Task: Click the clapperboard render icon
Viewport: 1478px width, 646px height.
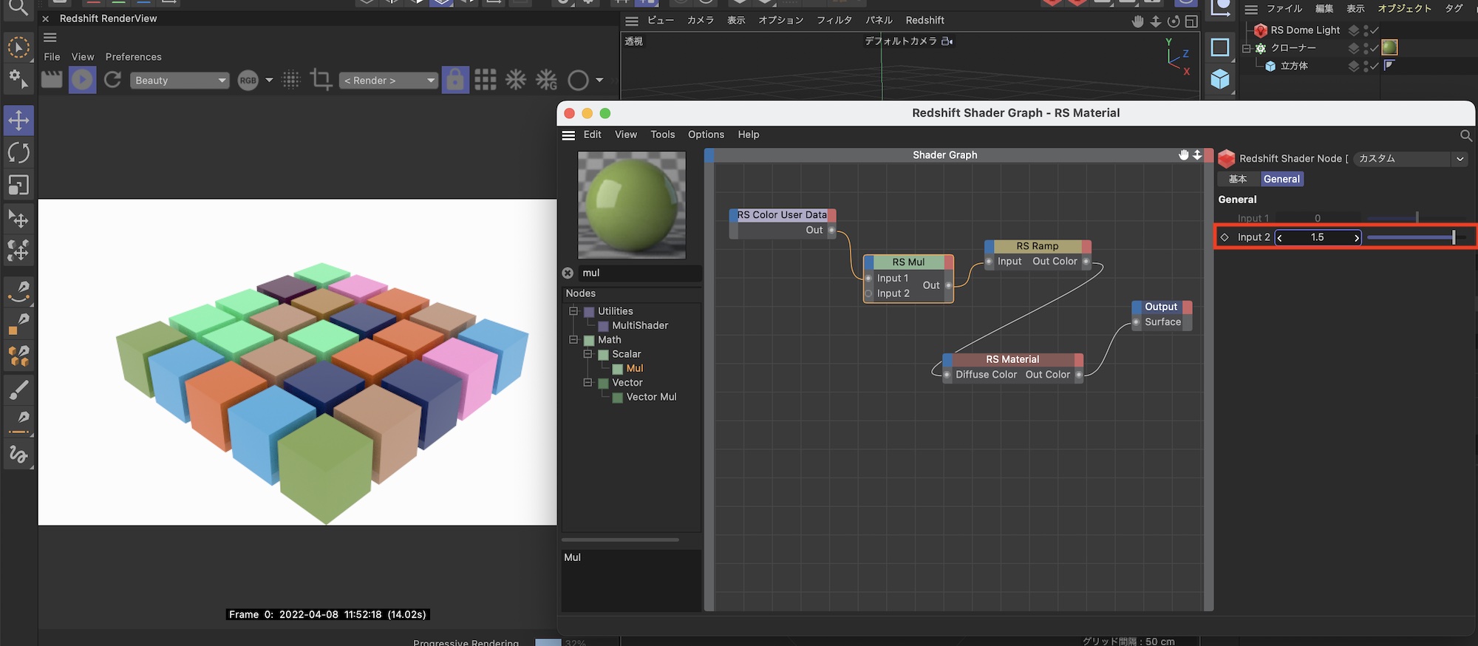Action: [52, 80]
